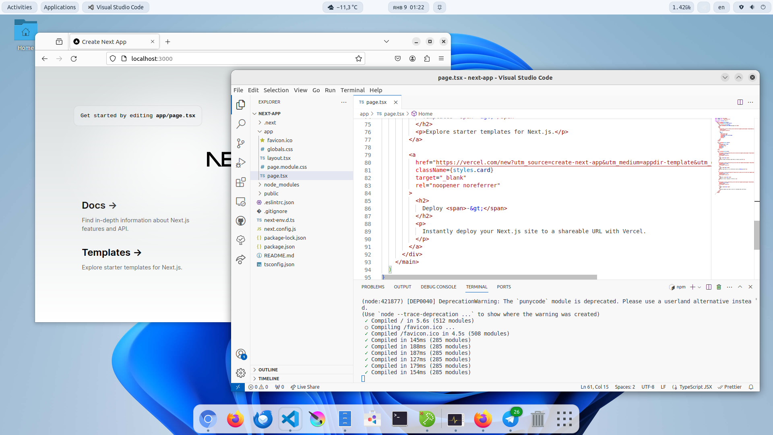Open the File menu

tap(238, 90)
